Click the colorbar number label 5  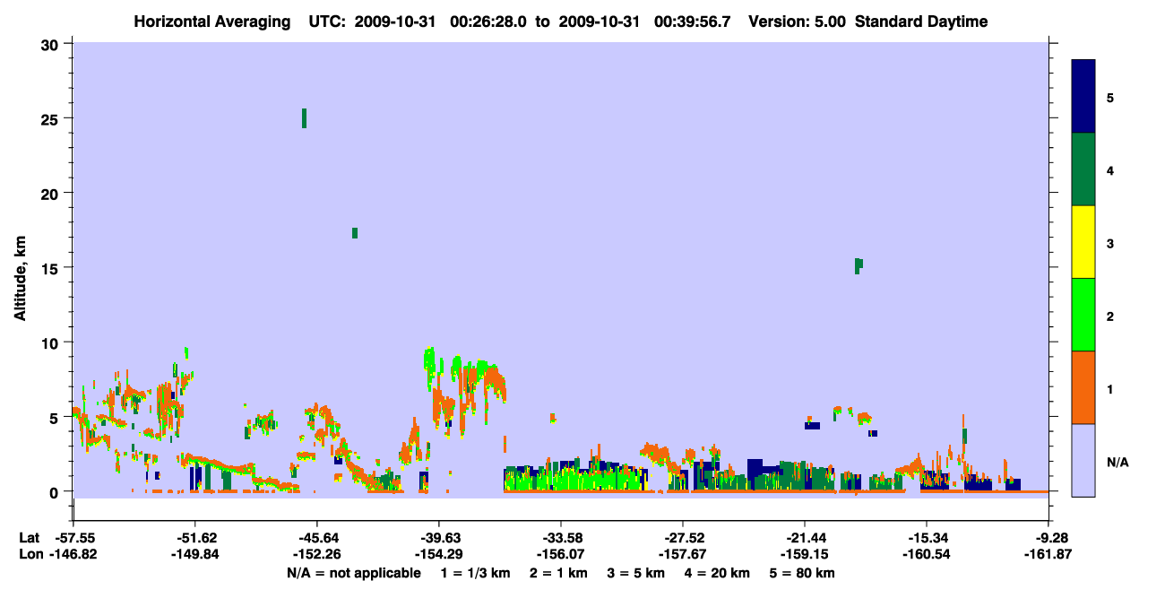tap(1110, 98)
